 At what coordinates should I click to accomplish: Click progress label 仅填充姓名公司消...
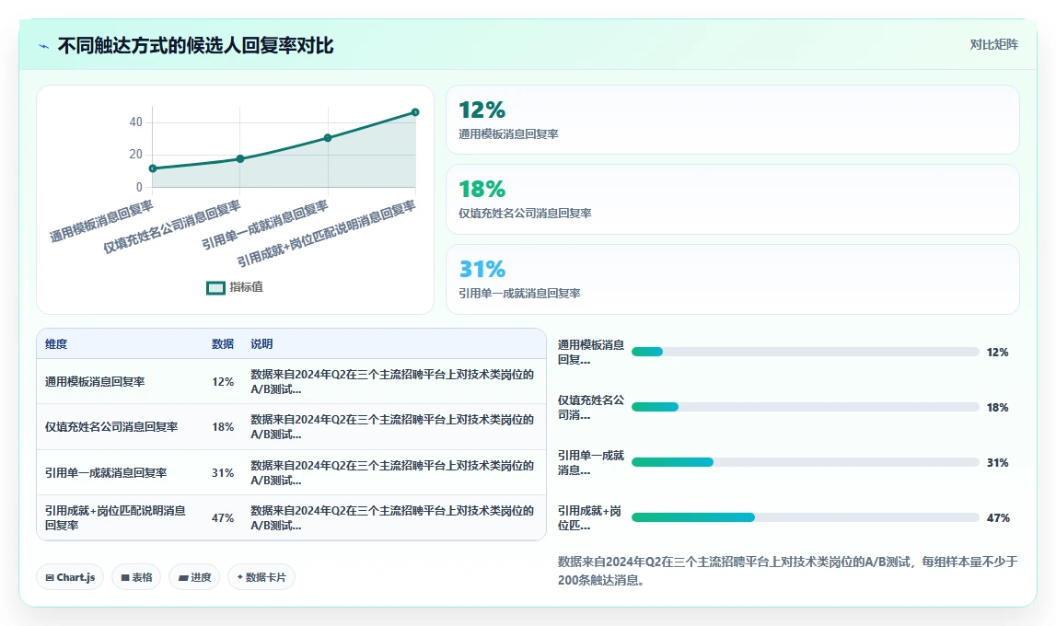tap(591, 407)
